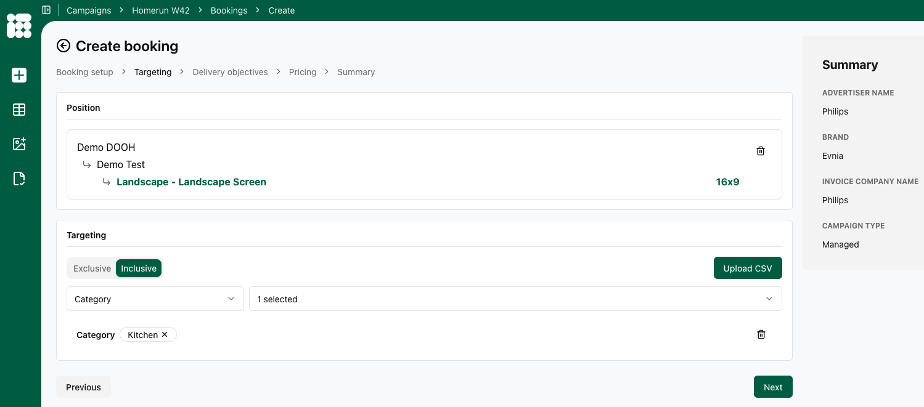The image size is (924, 407).
Task: Go to the Summary step
Action: [356, 72]
